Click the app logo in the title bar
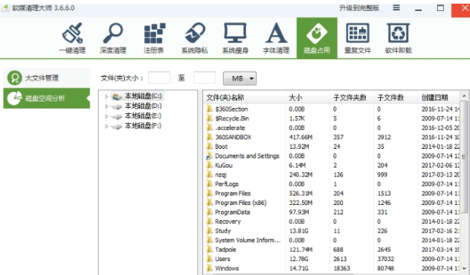Viewport: 470px width, 275px height. click(x=5, y=8)
